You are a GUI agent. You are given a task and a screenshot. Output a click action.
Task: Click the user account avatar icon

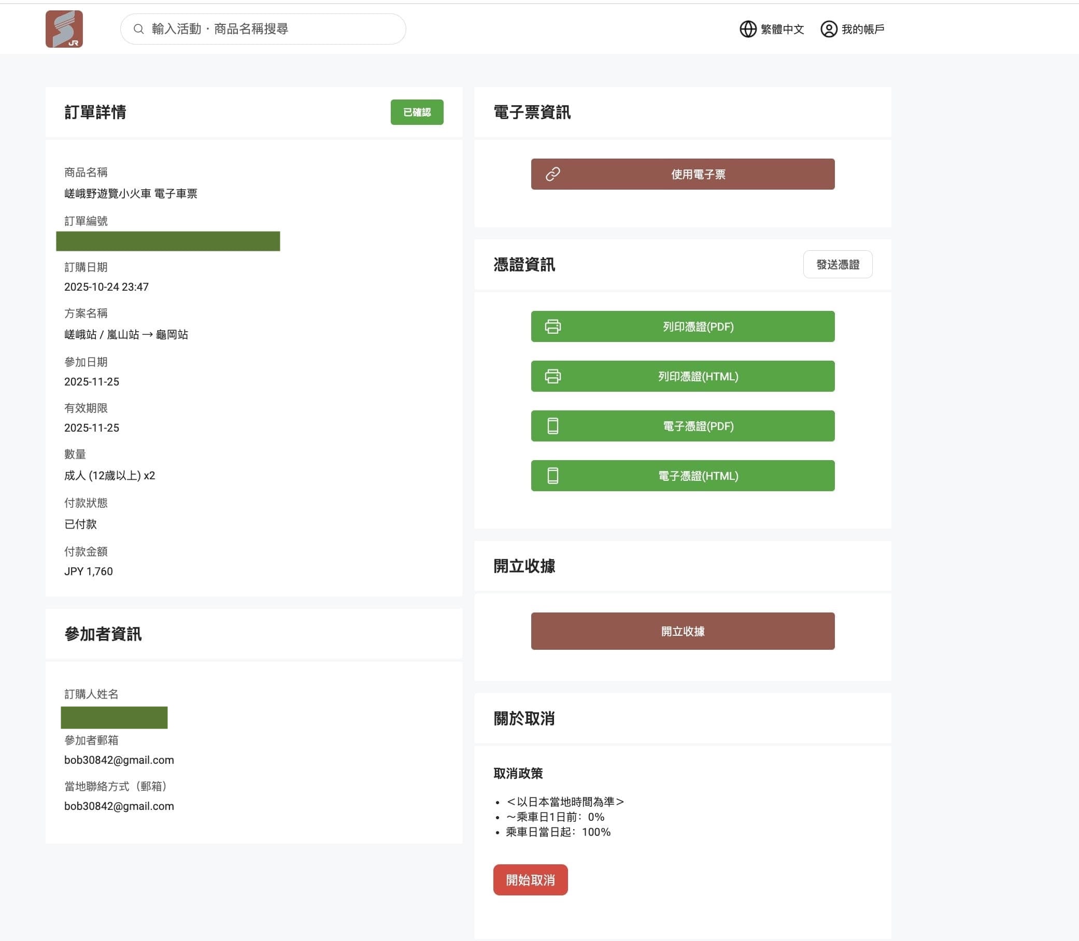pos(829,29)
